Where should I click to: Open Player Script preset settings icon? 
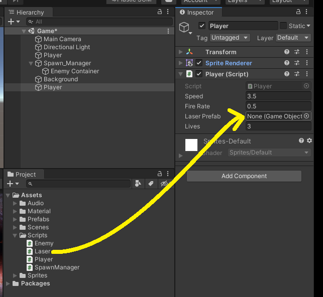coord(297,74)
